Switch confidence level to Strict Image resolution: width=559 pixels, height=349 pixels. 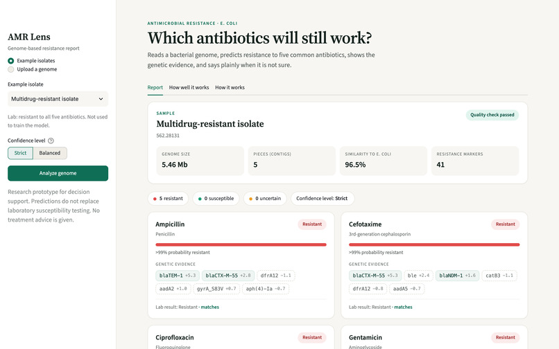pyautogui.click(x=20, y=153)
